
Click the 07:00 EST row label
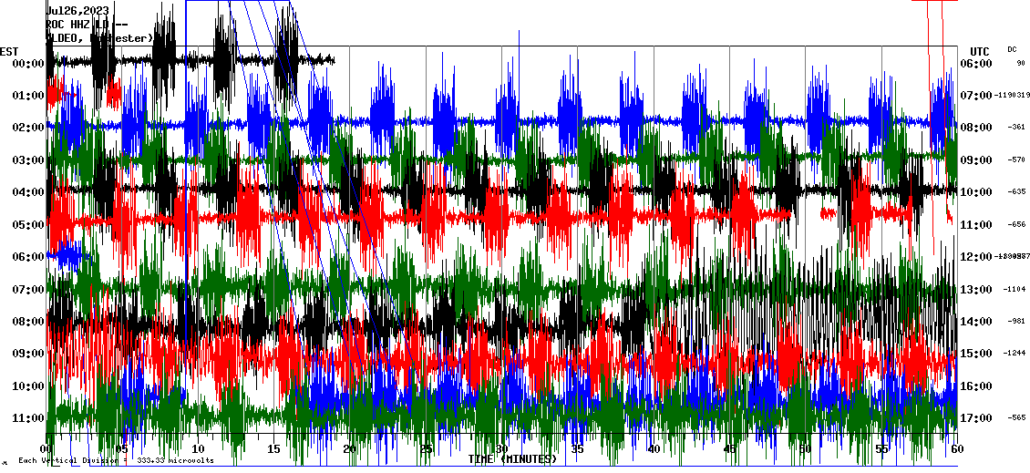click(x=28, y=290)
